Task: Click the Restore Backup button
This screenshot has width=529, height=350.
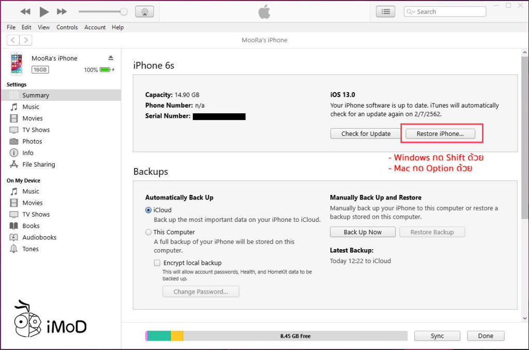Action: point(432,232)
